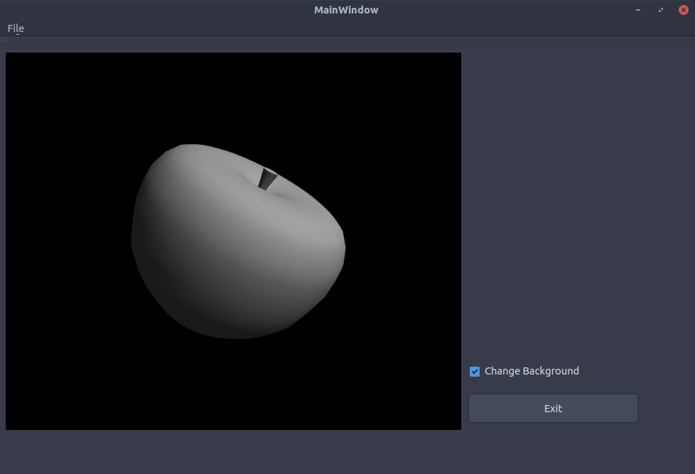Screen dimensions: 695x474
Task: Click the Exit button label
Action: (x=553, y=408)
